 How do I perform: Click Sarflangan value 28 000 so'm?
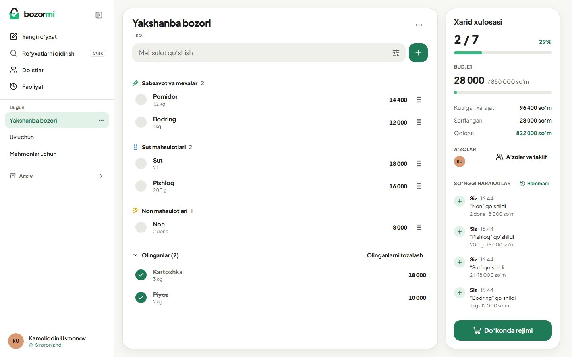pyautogui.click(x=535, y=121)
